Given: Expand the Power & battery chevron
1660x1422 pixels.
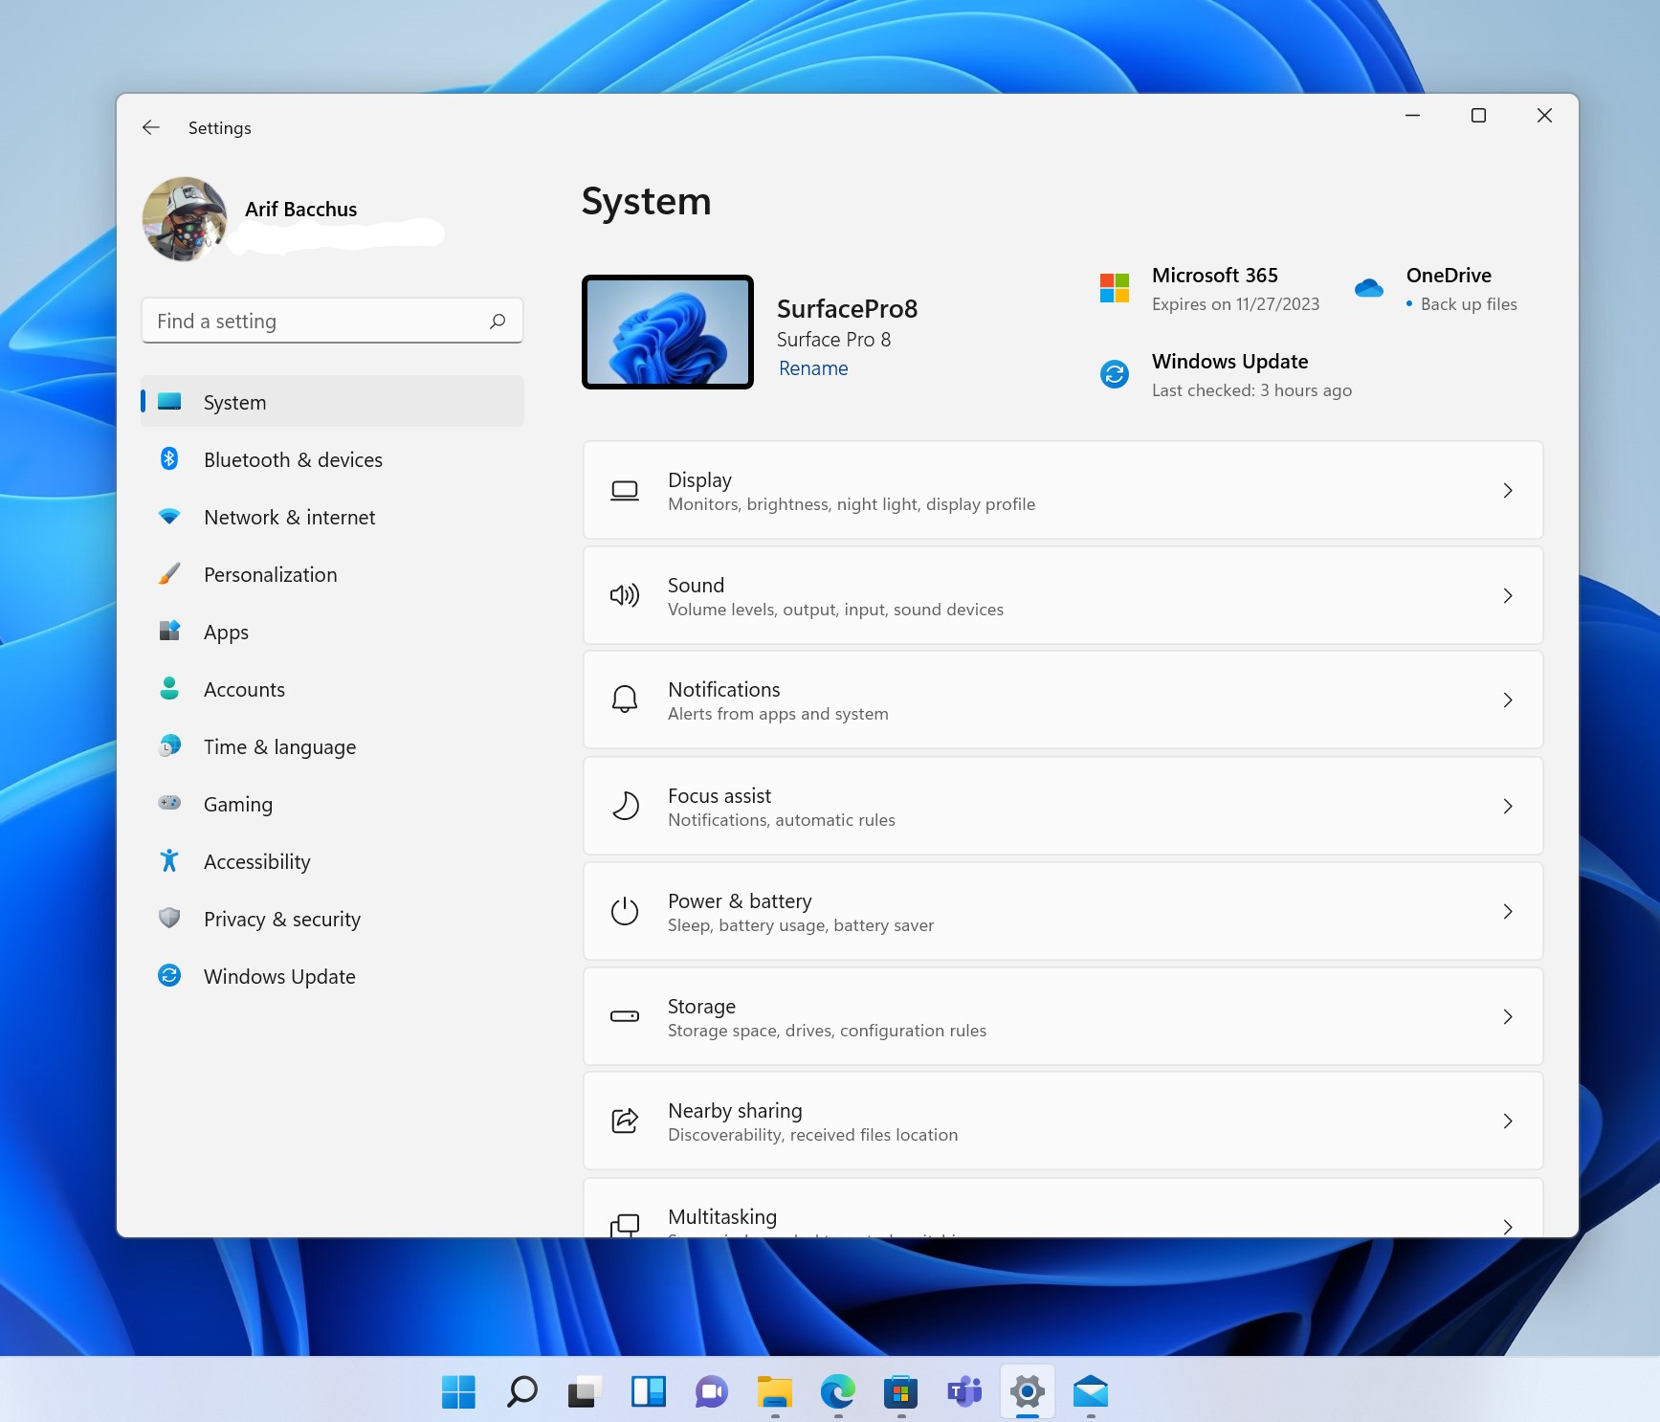Looking at the screenshot, I should coord(1508,911).
